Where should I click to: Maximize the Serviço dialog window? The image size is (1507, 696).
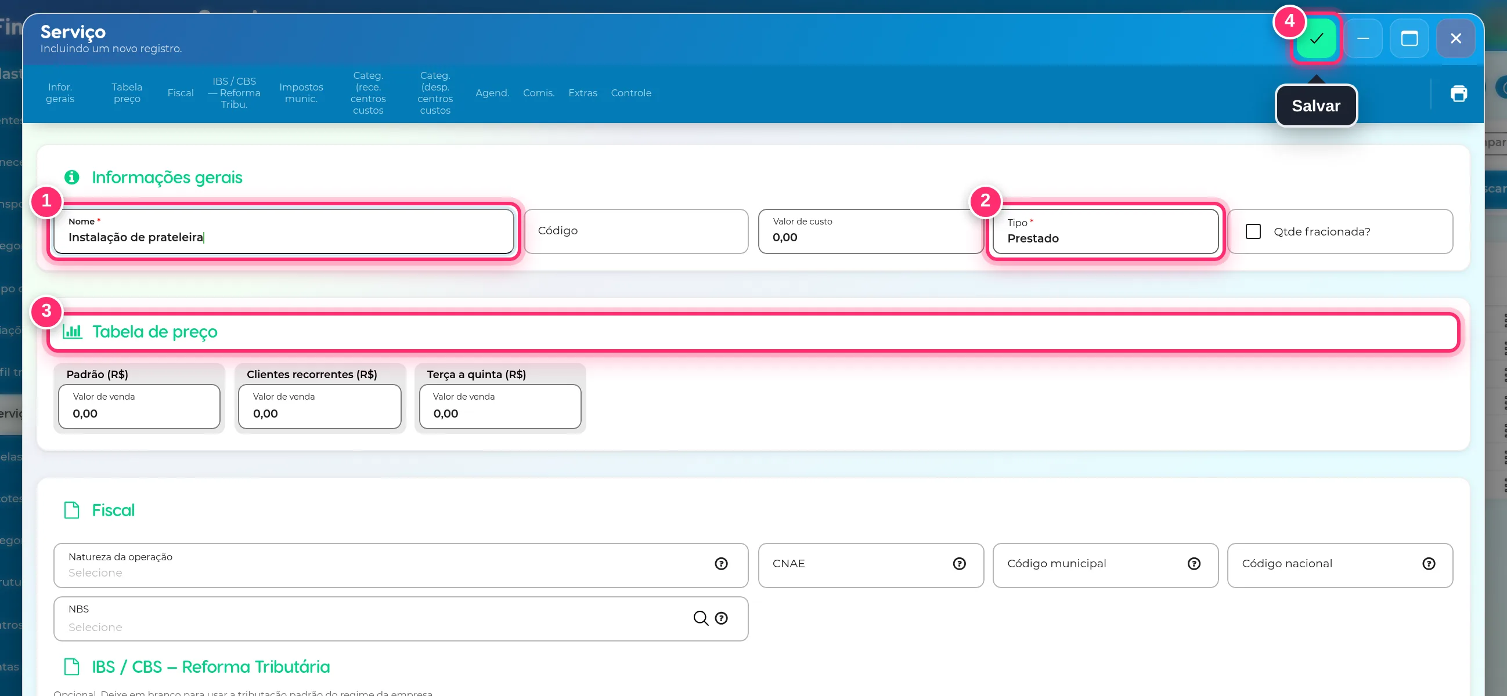coord(1409,38)
